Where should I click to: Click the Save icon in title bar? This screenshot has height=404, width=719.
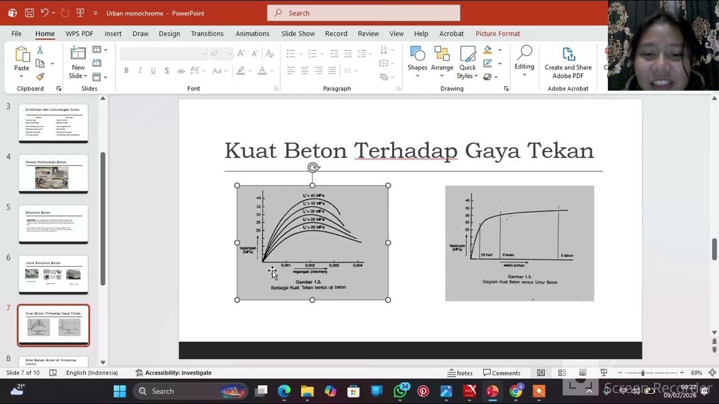(29, 13)
